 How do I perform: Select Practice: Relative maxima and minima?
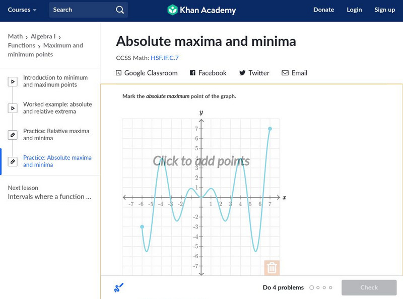pos(56,135)
